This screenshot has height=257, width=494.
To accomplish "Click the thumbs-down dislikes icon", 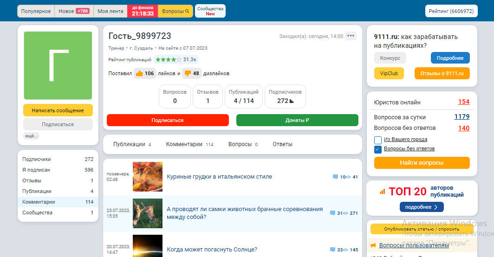I will click(x=188, y=73).
